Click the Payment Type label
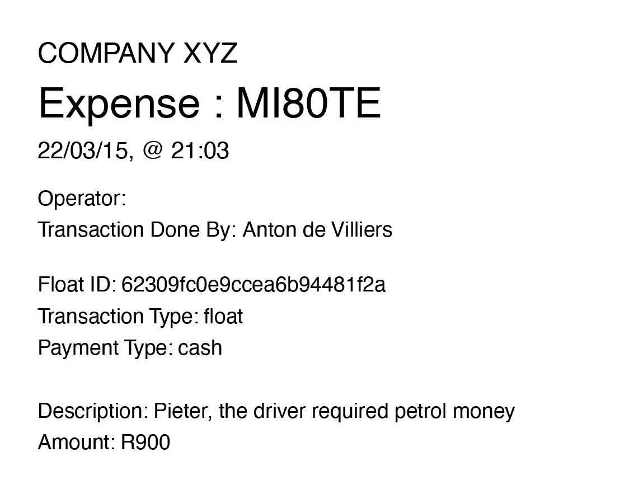Image resolution: width=634 pixels, height=499 pixels. [x=105, y=348]
